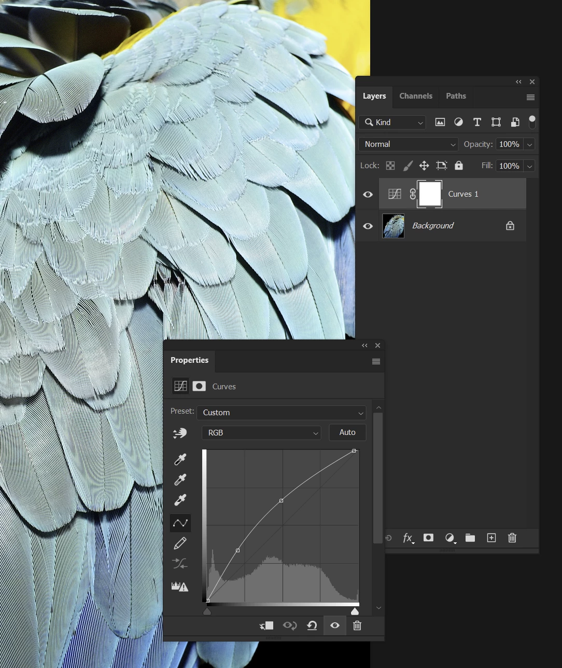Reset to adjustment defaults
The height and width of the screenshot is (668, 562).
pos(312,626)
